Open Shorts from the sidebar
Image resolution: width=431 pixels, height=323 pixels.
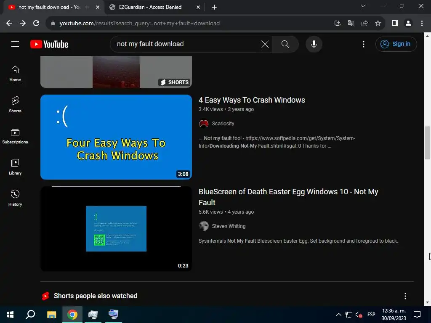[x=15, y=105]
